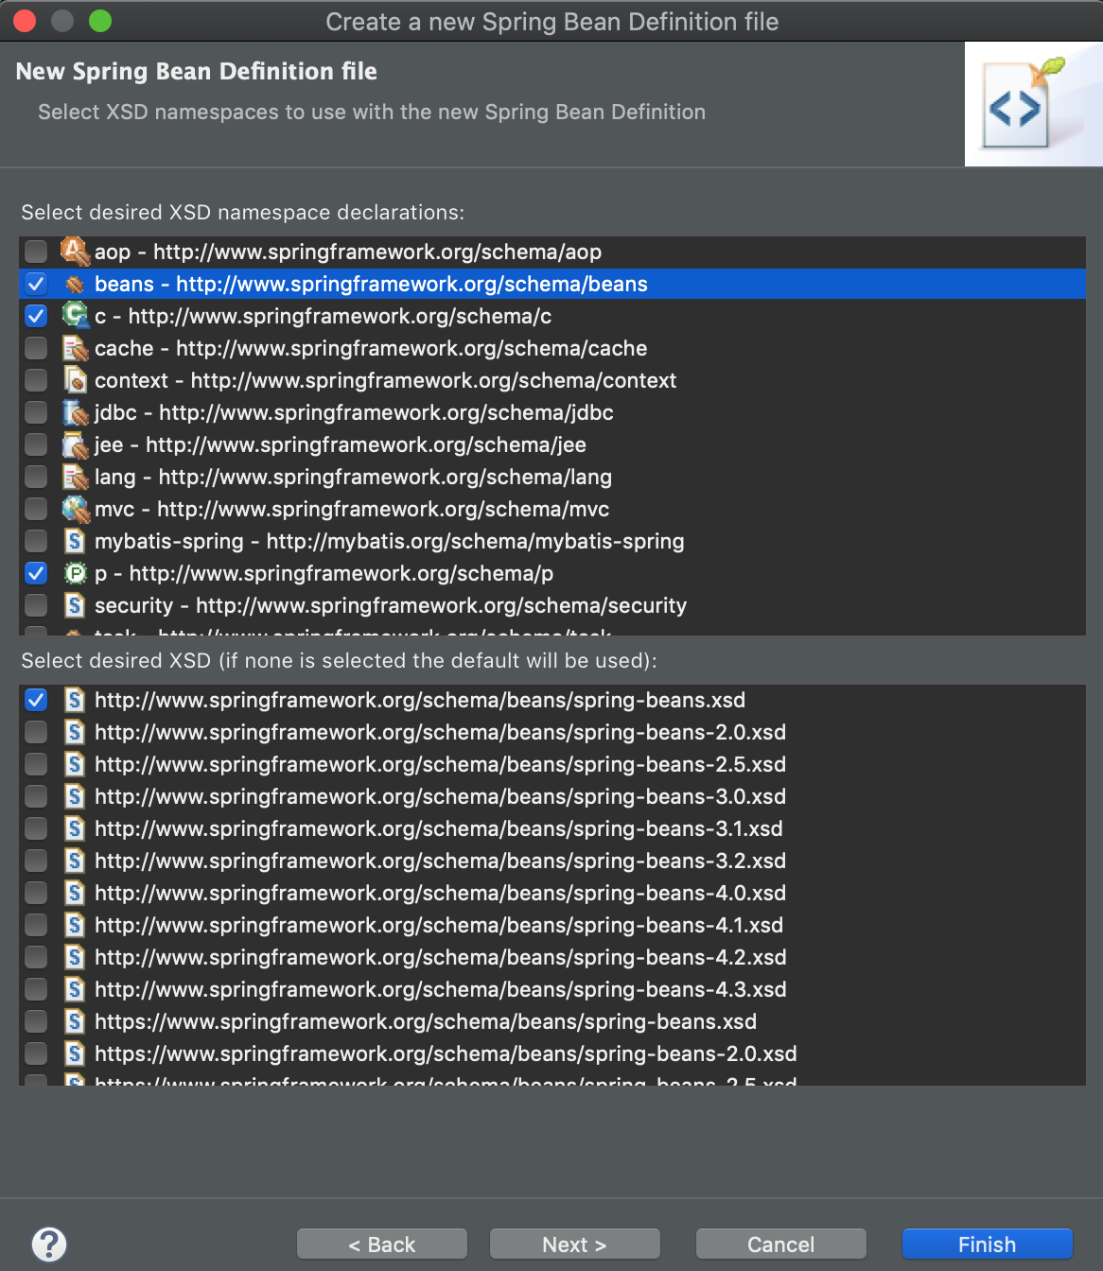Click the beans namespace icon
This screenshot has width=1103, height=1271.
tap(75, 284)
